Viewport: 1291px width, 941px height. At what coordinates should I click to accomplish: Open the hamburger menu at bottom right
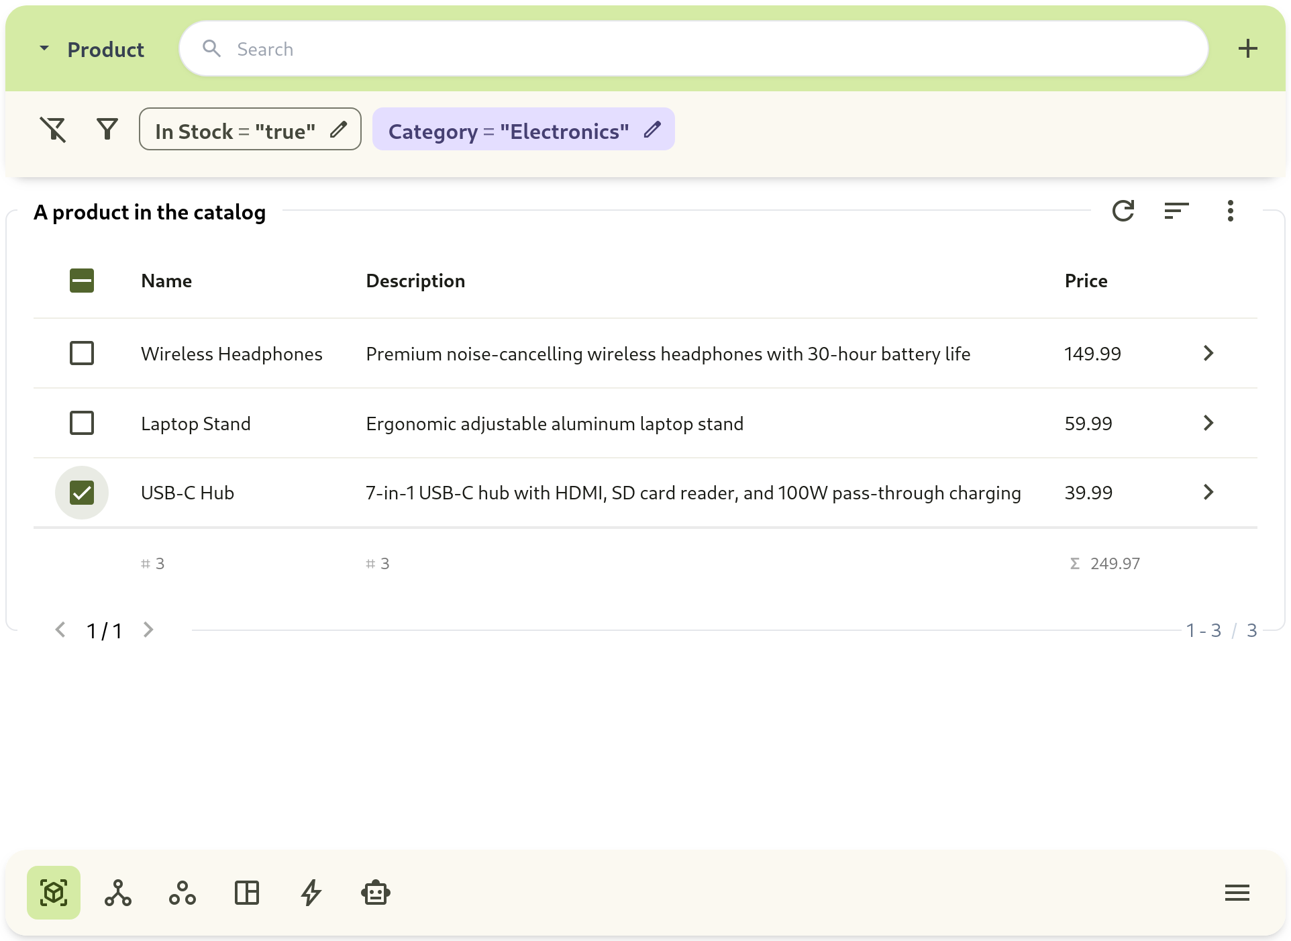[1237, 893]
